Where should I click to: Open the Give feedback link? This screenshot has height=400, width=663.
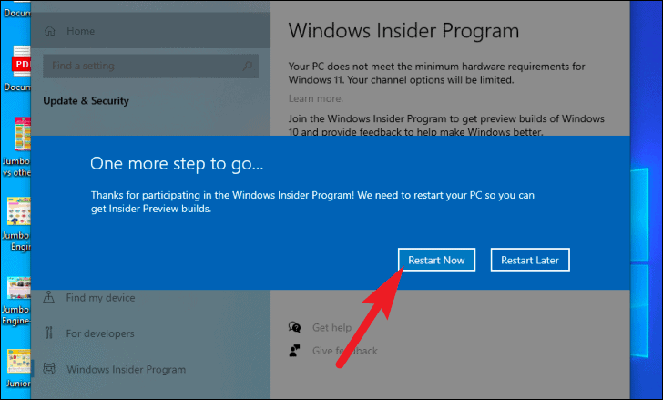click(x=345, y=351)
